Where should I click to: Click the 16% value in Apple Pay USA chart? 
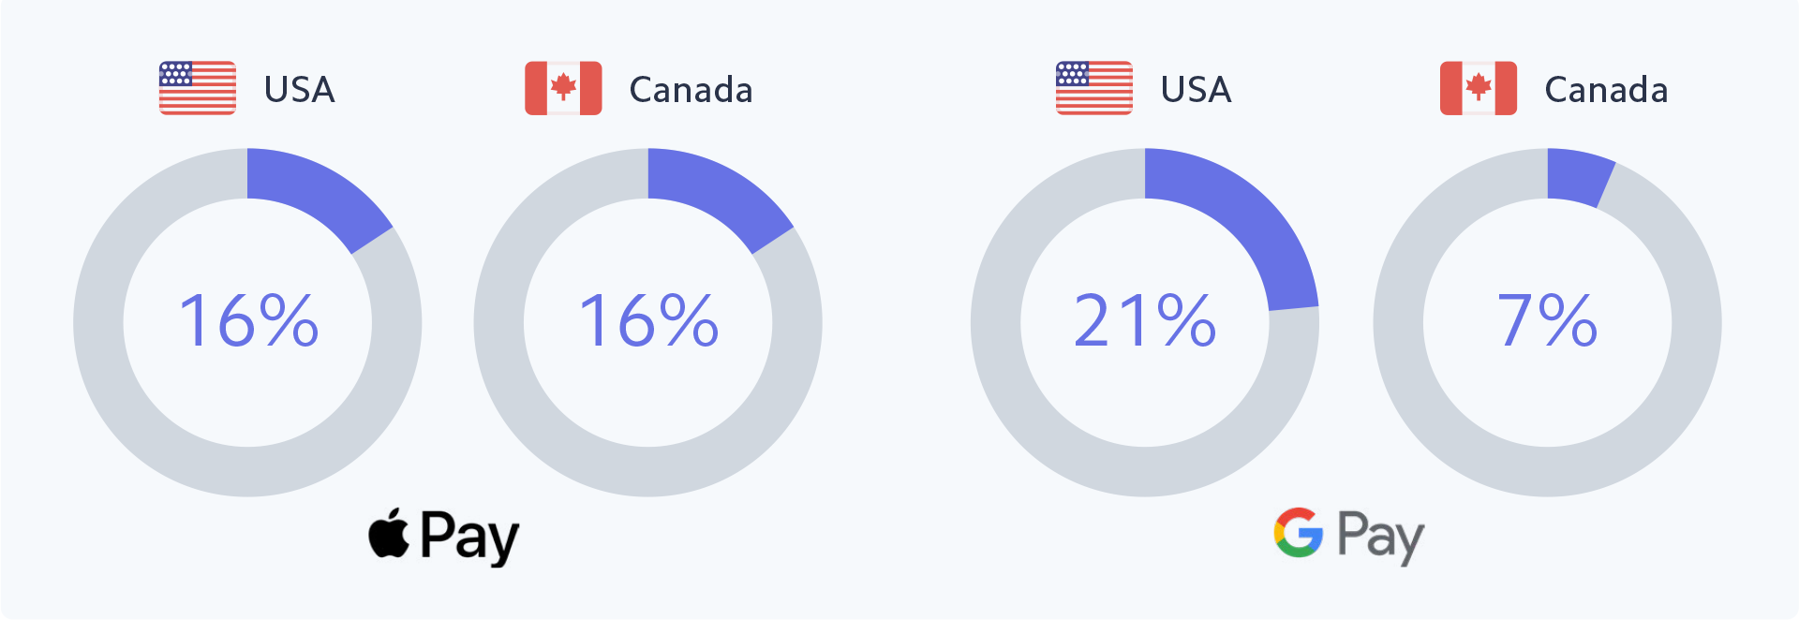click(248, 321)
